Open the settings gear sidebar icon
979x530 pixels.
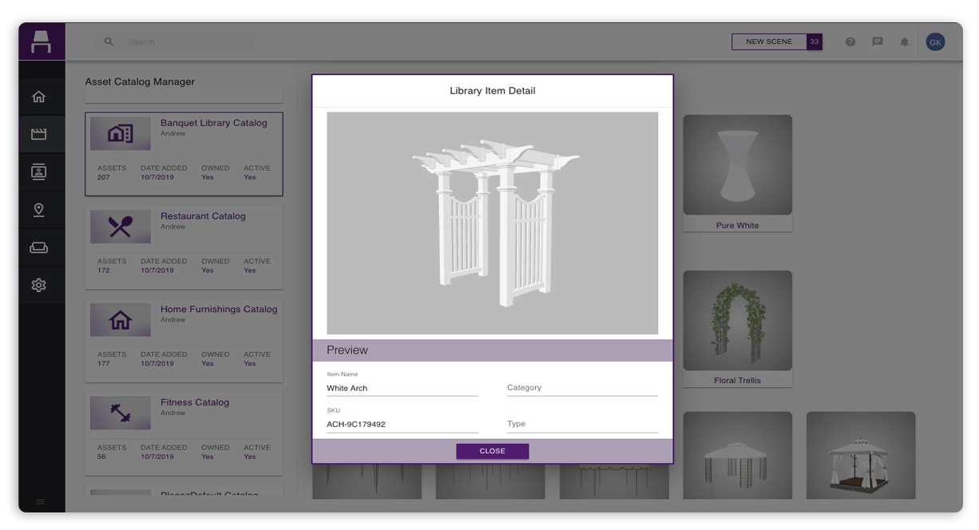coord(38,285)
